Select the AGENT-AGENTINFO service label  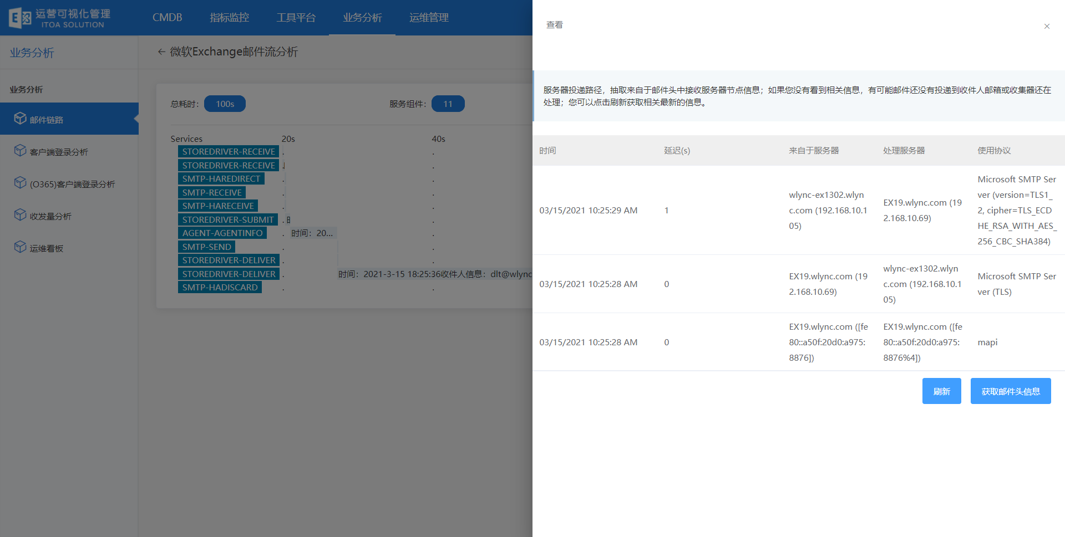point(222,233)
